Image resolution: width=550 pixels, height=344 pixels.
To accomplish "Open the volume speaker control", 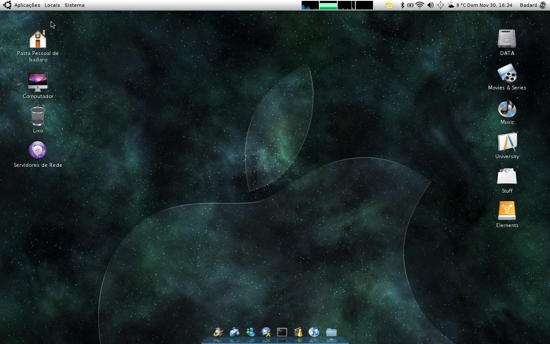I will (430, 5).
